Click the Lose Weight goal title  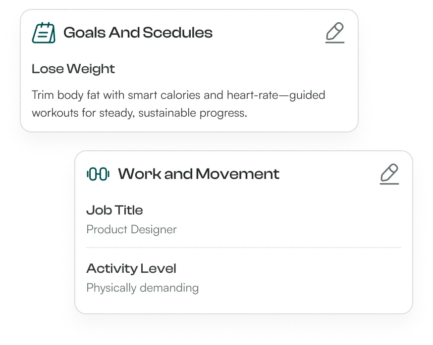point(73,69)
